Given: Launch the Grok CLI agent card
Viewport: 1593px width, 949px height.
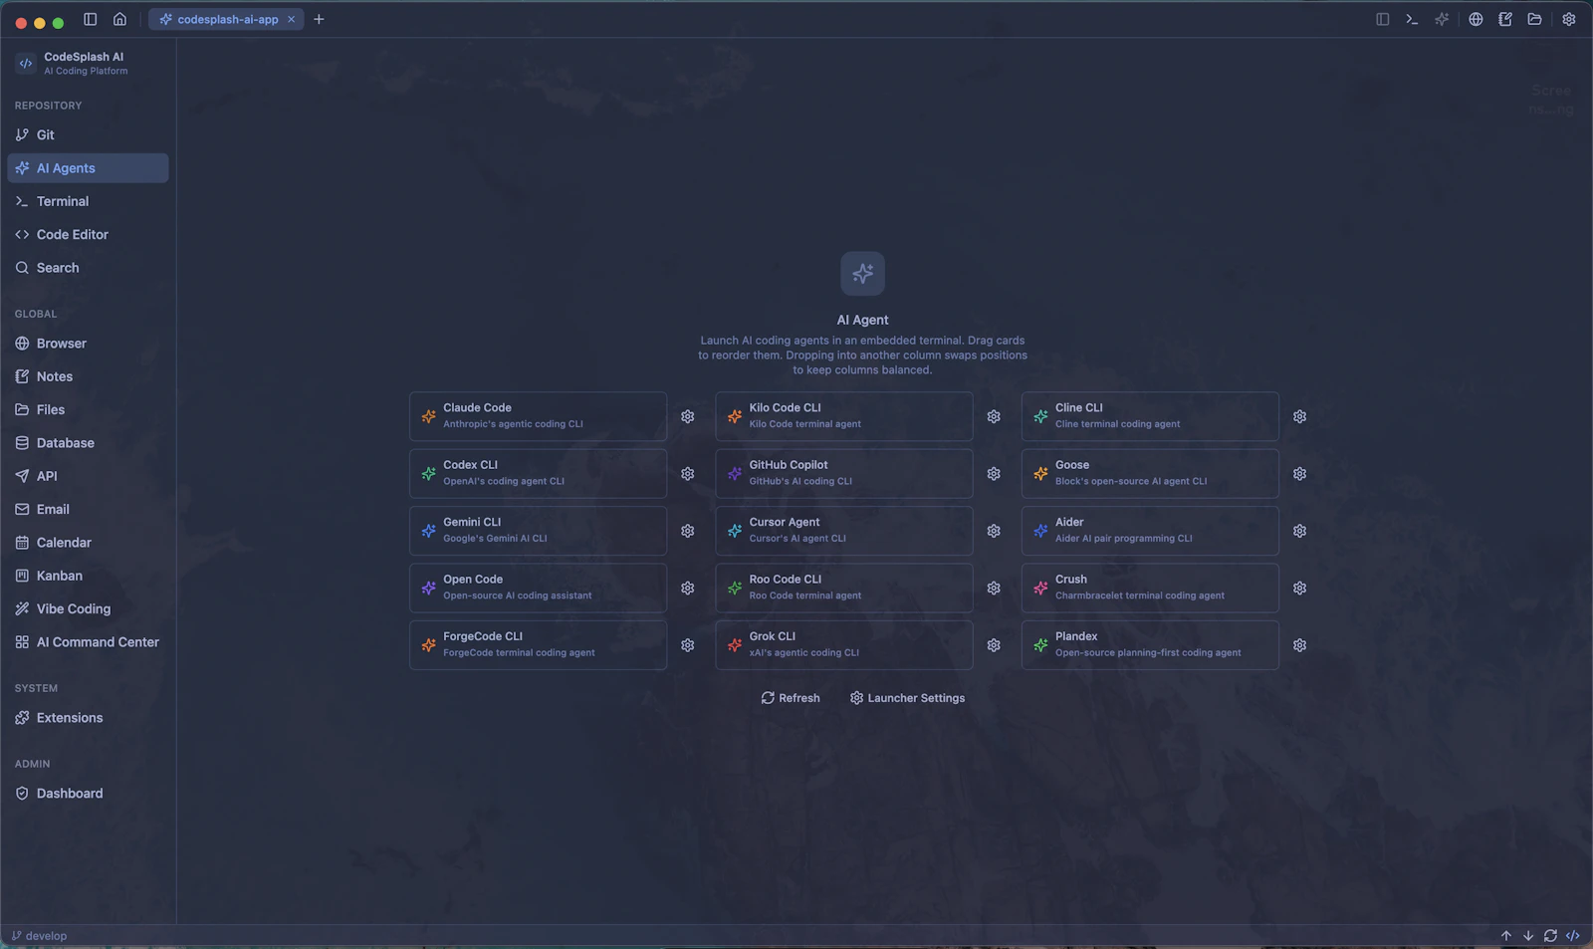Looking at the screenshot, I should tap(844, 645).
